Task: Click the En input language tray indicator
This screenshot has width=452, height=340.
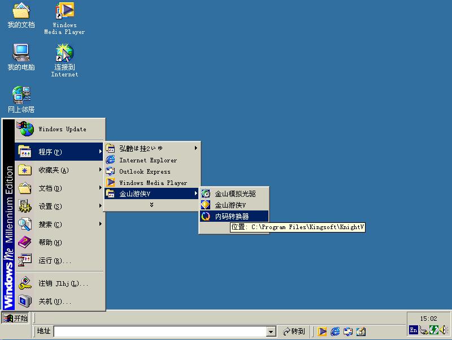Action: 414,330
